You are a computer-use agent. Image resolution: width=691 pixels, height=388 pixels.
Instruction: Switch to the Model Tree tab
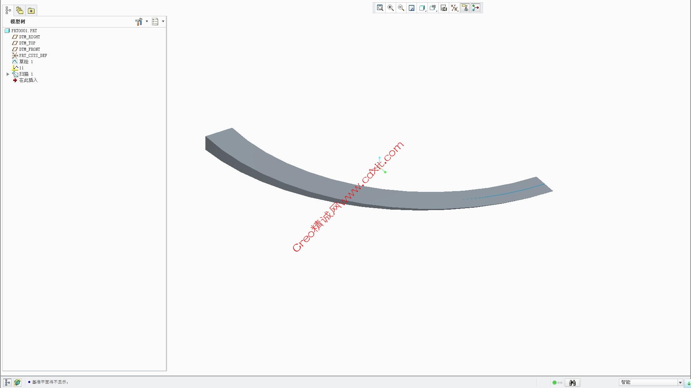point(8,10)
